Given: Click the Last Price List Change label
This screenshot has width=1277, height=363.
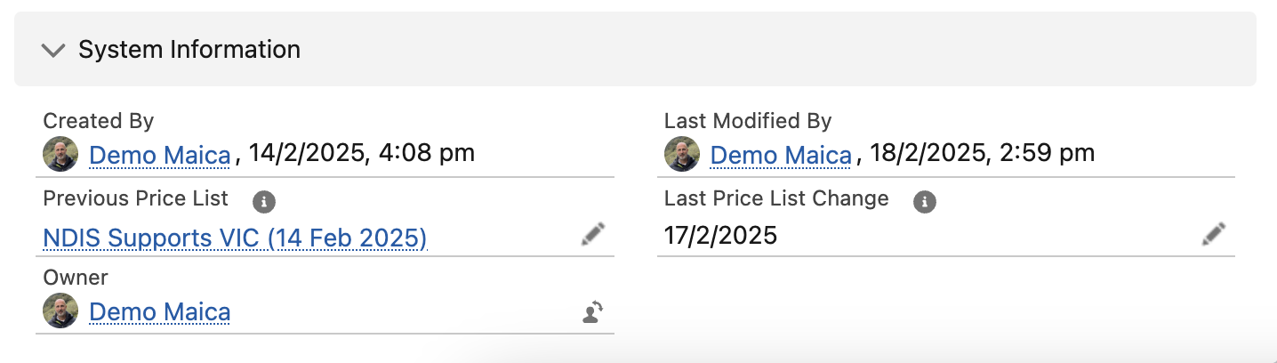Looking at the screenshot, I should click(x=775, y=198).
